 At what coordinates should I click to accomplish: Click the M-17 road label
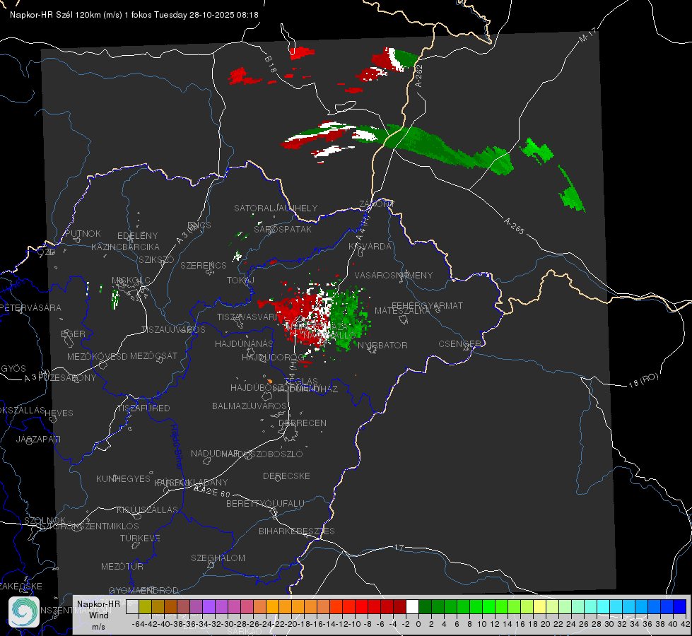(x=587, y=35)
